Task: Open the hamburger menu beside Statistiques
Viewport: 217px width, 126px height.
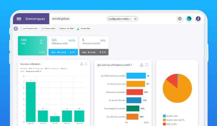Action: (x=19, y=19)
